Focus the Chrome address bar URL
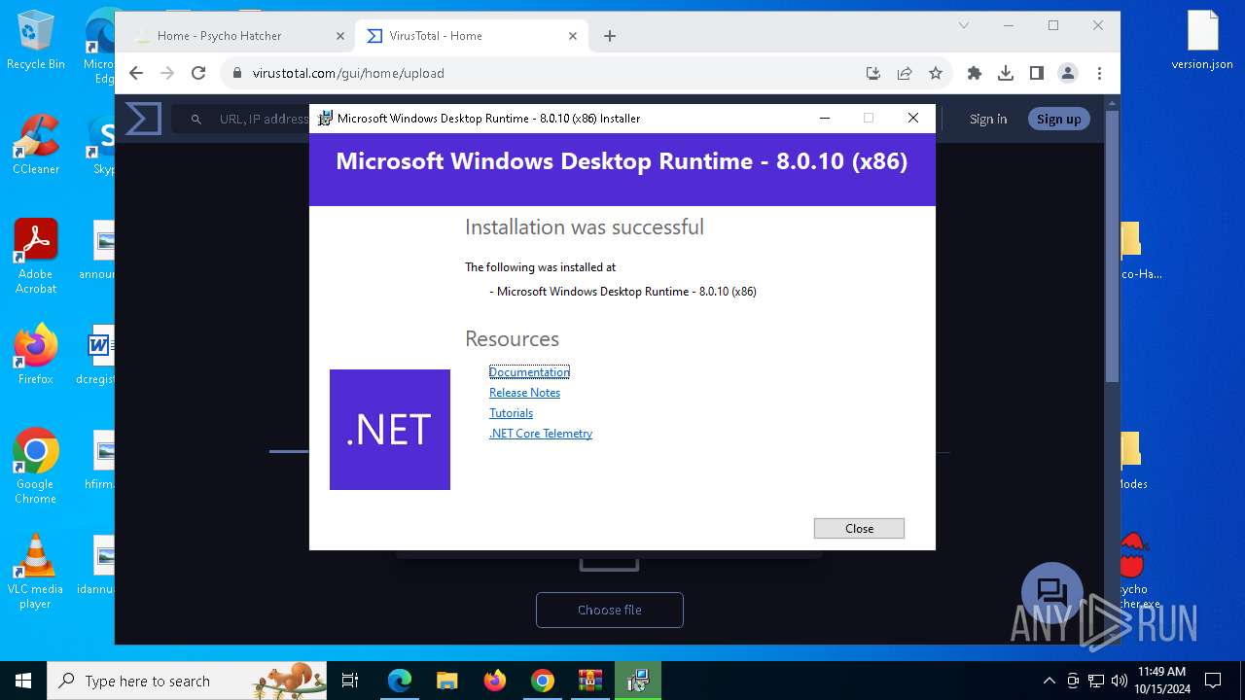This screenshot has width=1245, height=700. click(x=348, y=73)
